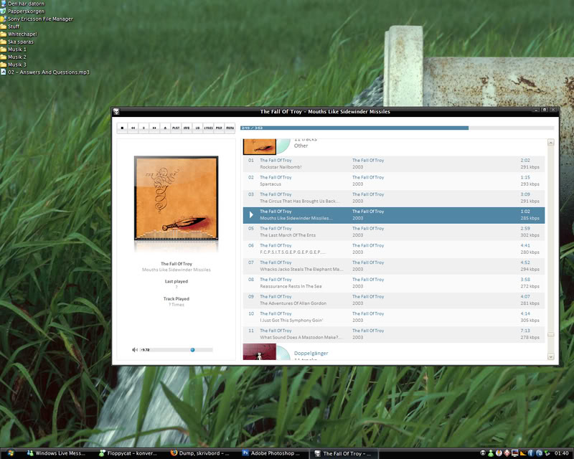
Task: Open the player MENU button
Action: pos(230,128)
